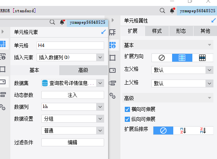
Task: Select 基本 tab in cell element panel
Action: point(35,70)
